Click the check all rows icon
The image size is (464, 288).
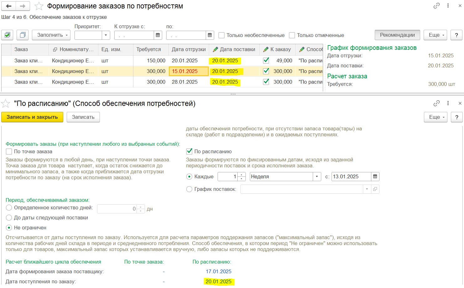pos(7,35)
